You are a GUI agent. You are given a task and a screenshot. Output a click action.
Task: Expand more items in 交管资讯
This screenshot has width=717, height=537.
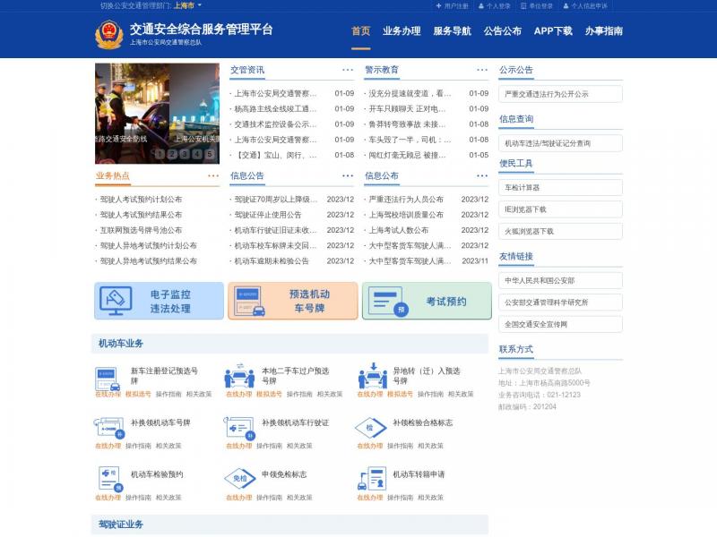point(348,70)
